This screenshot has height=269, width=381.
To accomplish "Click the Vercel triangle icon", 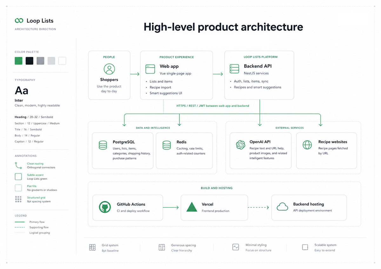I will pos(192,207).
